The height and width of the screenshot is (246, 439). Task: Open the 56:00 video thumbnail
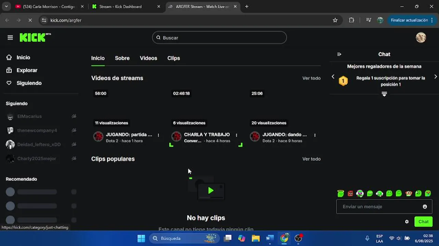pyautogui.click(x=127, y=108)
